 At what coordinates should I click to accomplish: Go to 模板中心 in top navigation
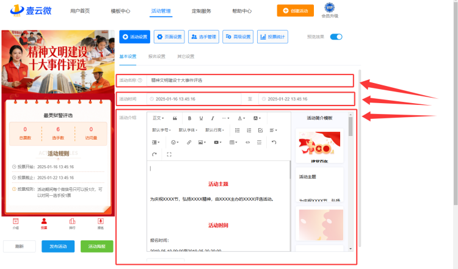click(x=121, y=11)
